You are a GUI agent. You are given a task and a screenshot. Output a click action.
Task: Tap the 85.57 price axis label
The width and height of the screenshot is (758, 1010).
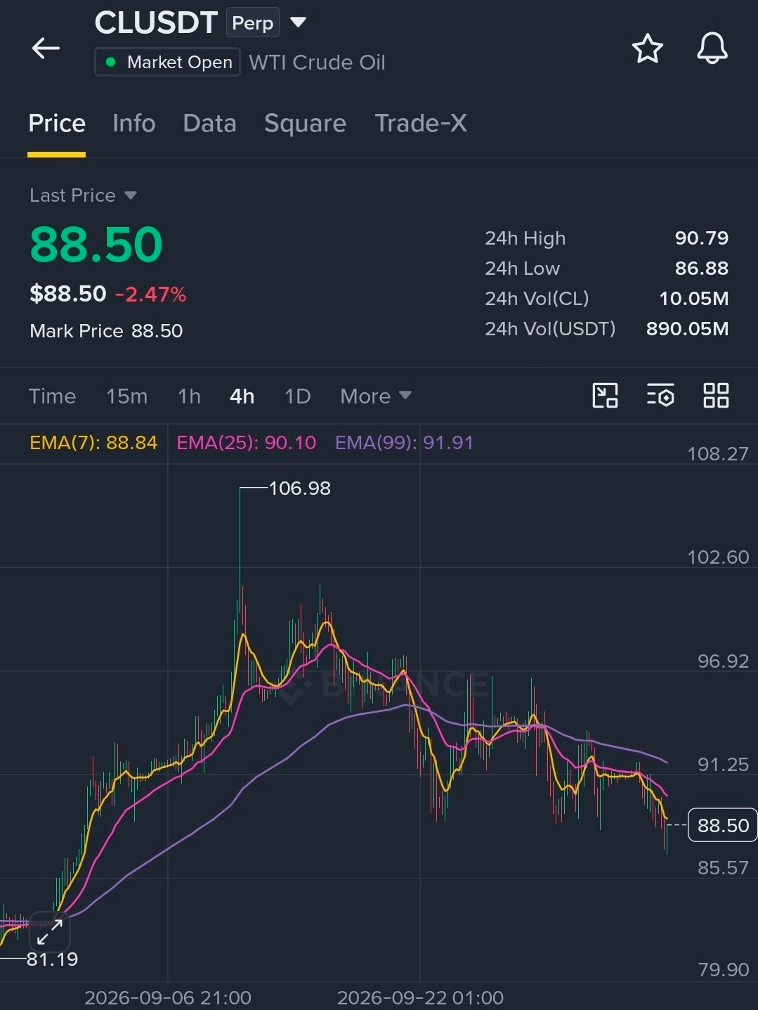(723, 868)
